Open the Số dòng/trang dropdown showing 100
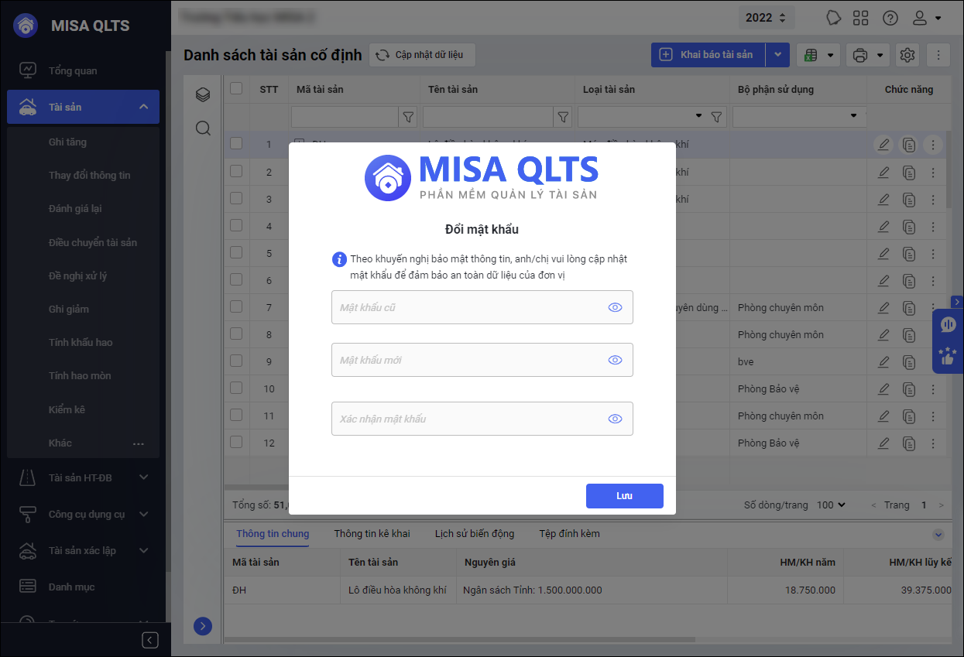The width and height of the screenshot is (964, 657). pyautogui.click(x=830, y=505)
